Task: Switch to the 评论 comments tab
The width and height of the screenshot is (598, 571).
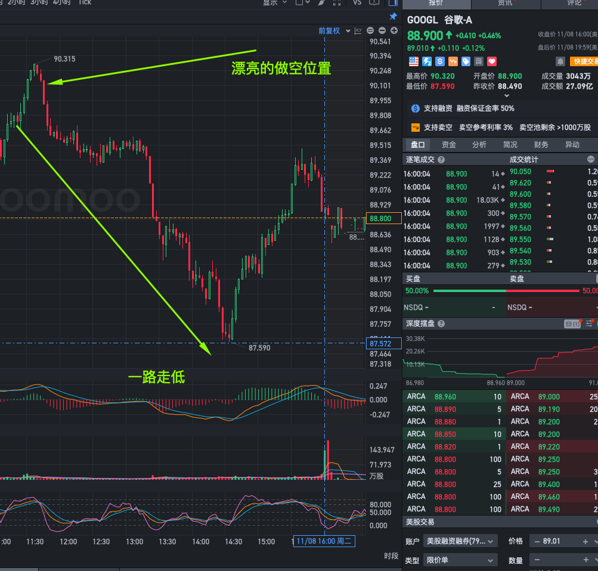Action: (570, 4)
